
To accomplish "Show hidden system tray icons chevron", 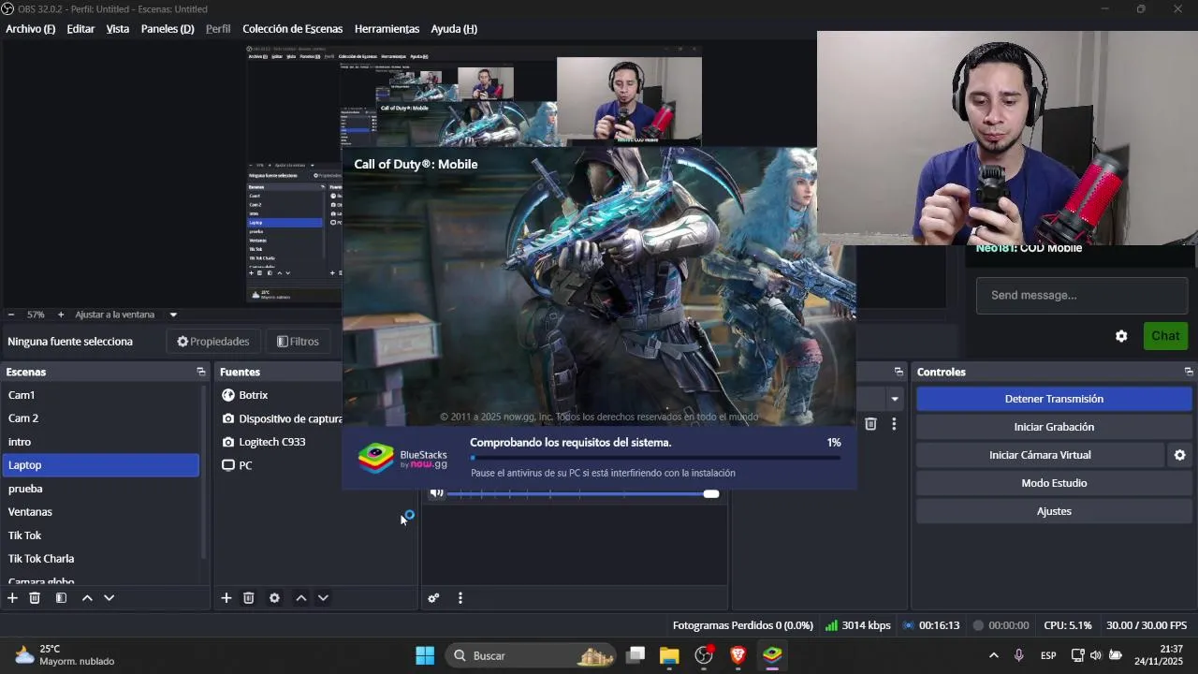I will [x=993, y=655].
